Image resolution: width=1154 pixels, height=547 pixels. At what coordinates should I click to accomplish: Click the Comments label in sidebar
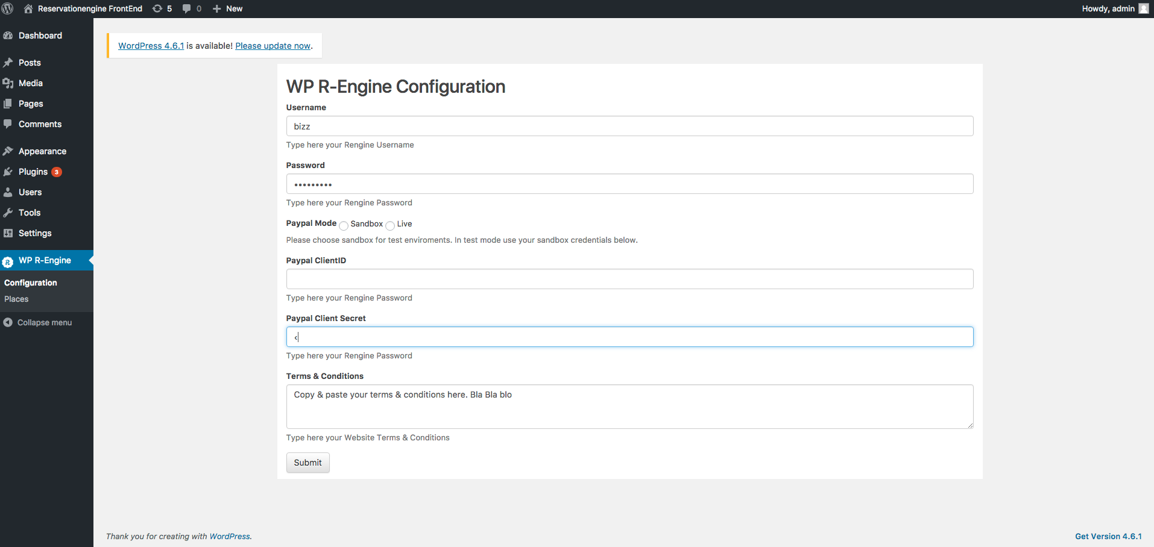(40, 124)
